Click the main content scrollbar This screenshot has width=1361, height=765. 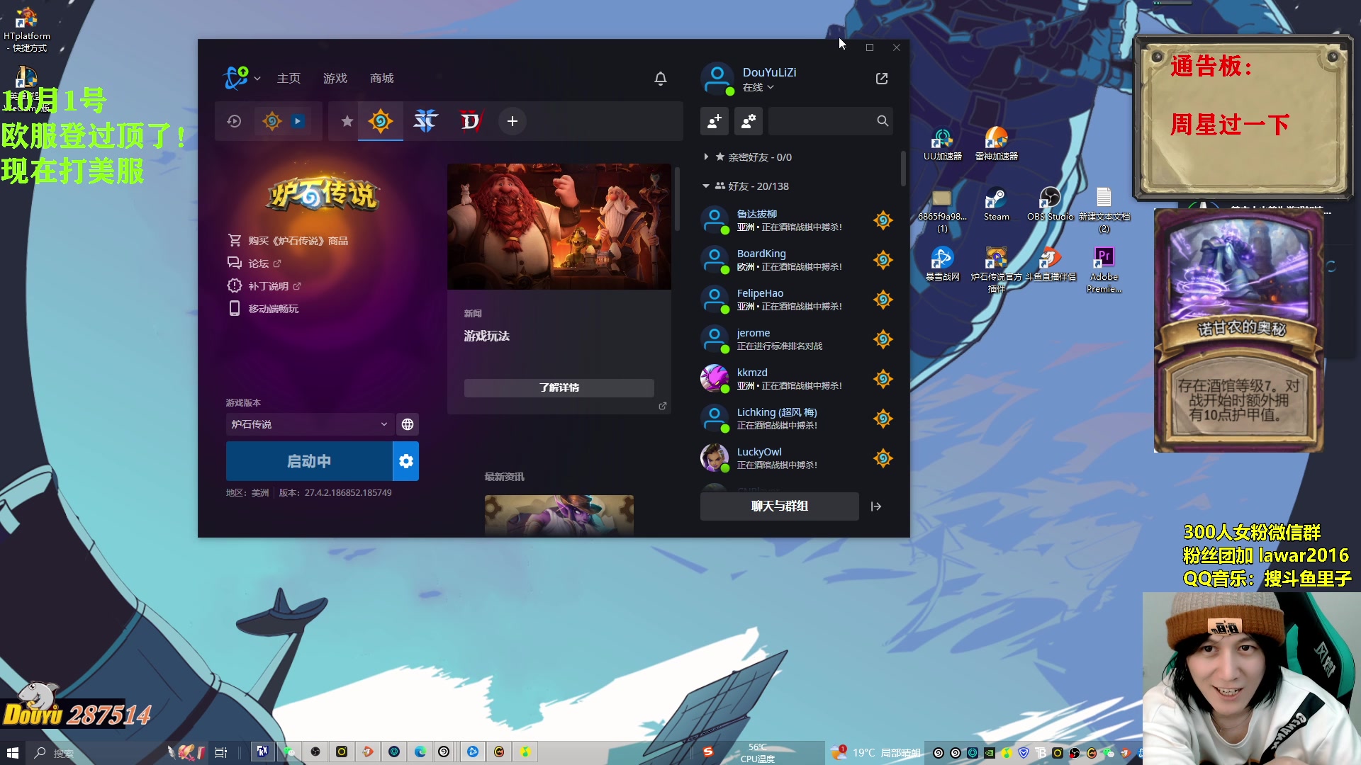[678, 199]
